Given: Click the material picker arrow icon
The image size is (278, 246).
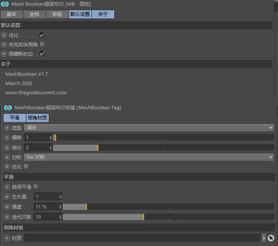Looking at the screenshot, I should tap(271, 238).
